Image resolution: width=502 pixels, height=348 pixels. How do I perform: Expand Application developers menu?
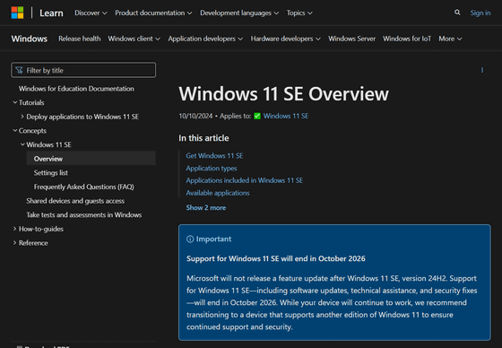click(x=205, y=39)
